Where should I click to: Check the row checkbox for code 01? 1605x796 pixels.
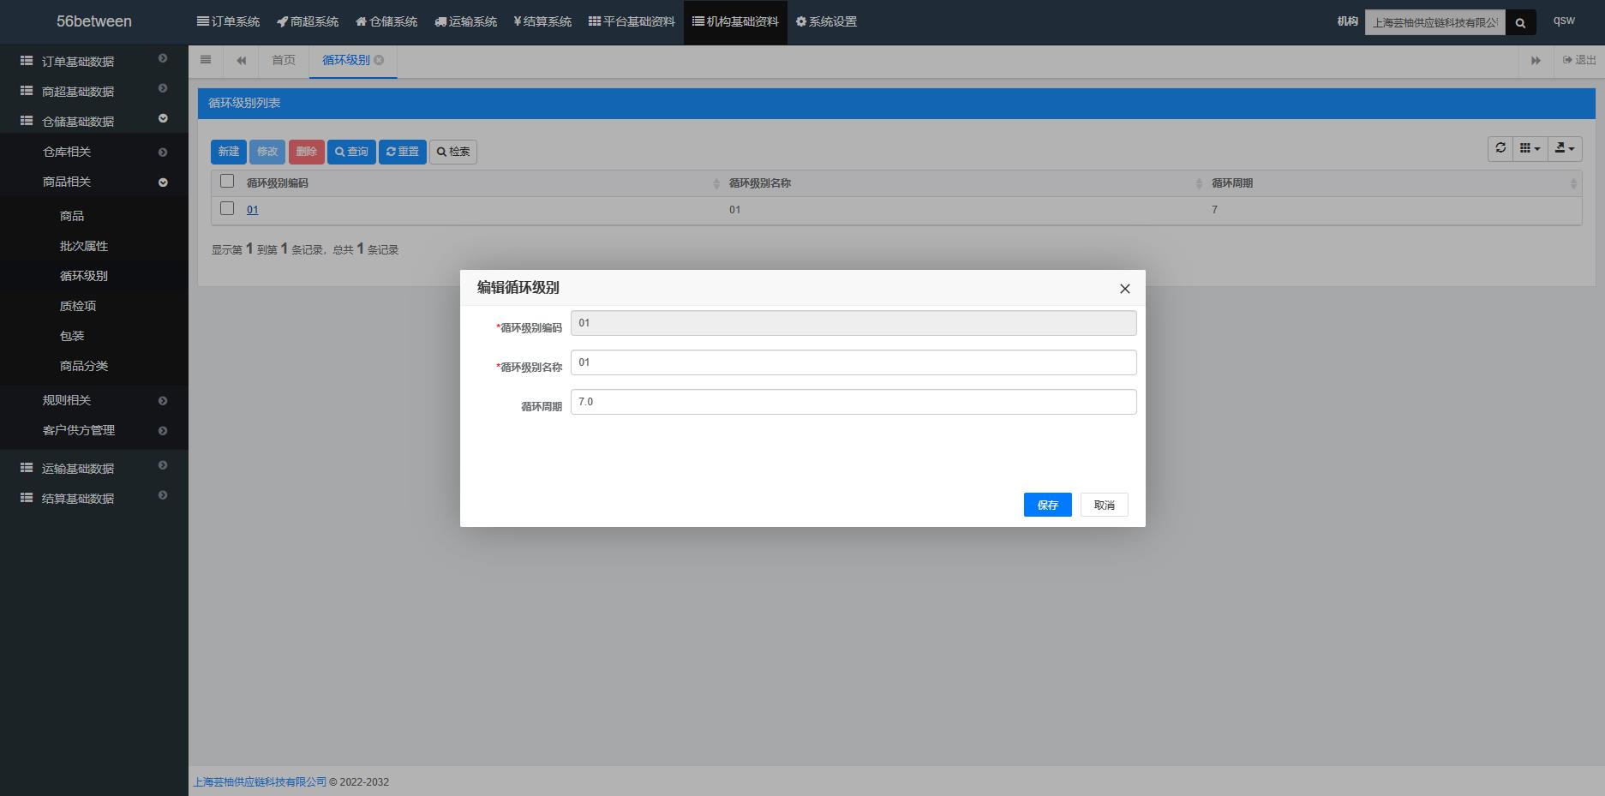tap(227, 208)
